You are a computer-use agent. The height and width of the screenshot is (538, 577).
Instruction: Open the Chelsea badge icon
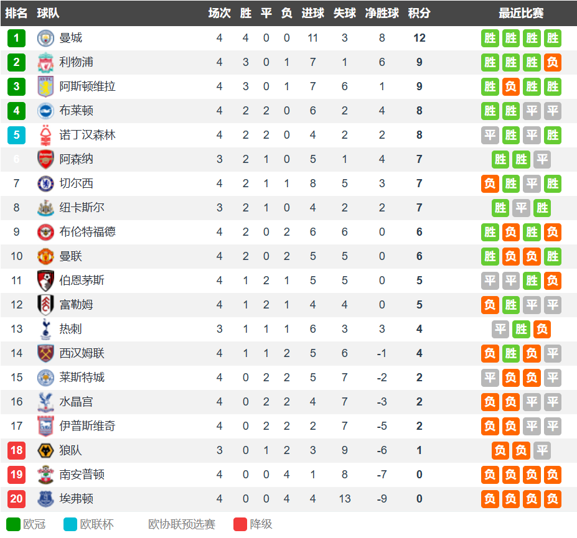[45, 183]
